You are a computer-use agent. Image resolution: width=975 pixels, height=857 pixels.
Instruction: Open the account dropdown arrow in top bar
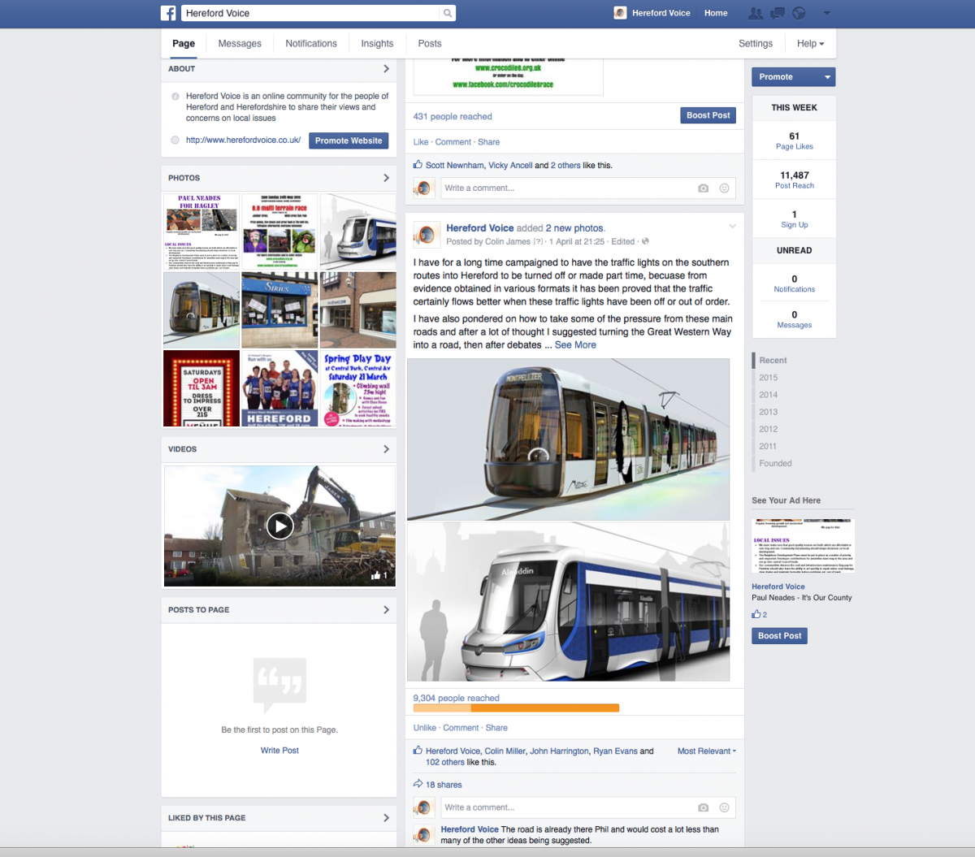click(x=827, y=13)
